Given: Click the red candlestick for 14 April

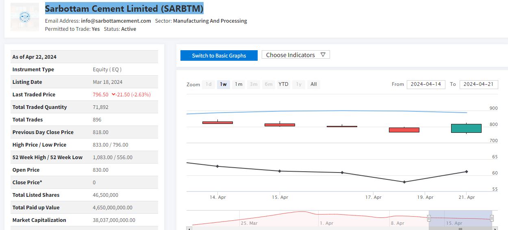Looking at the screenshot, I should 217,122.
